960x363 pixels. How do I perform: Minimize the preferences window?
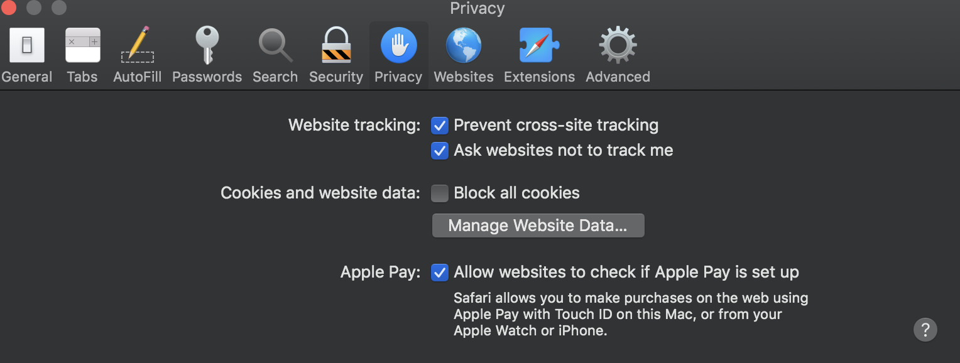pos(33,8)
